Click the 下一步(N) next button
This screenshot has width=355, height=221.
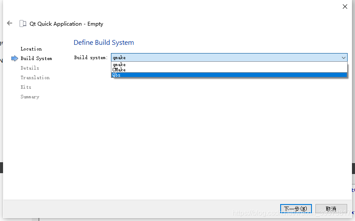tap(296, 209)
